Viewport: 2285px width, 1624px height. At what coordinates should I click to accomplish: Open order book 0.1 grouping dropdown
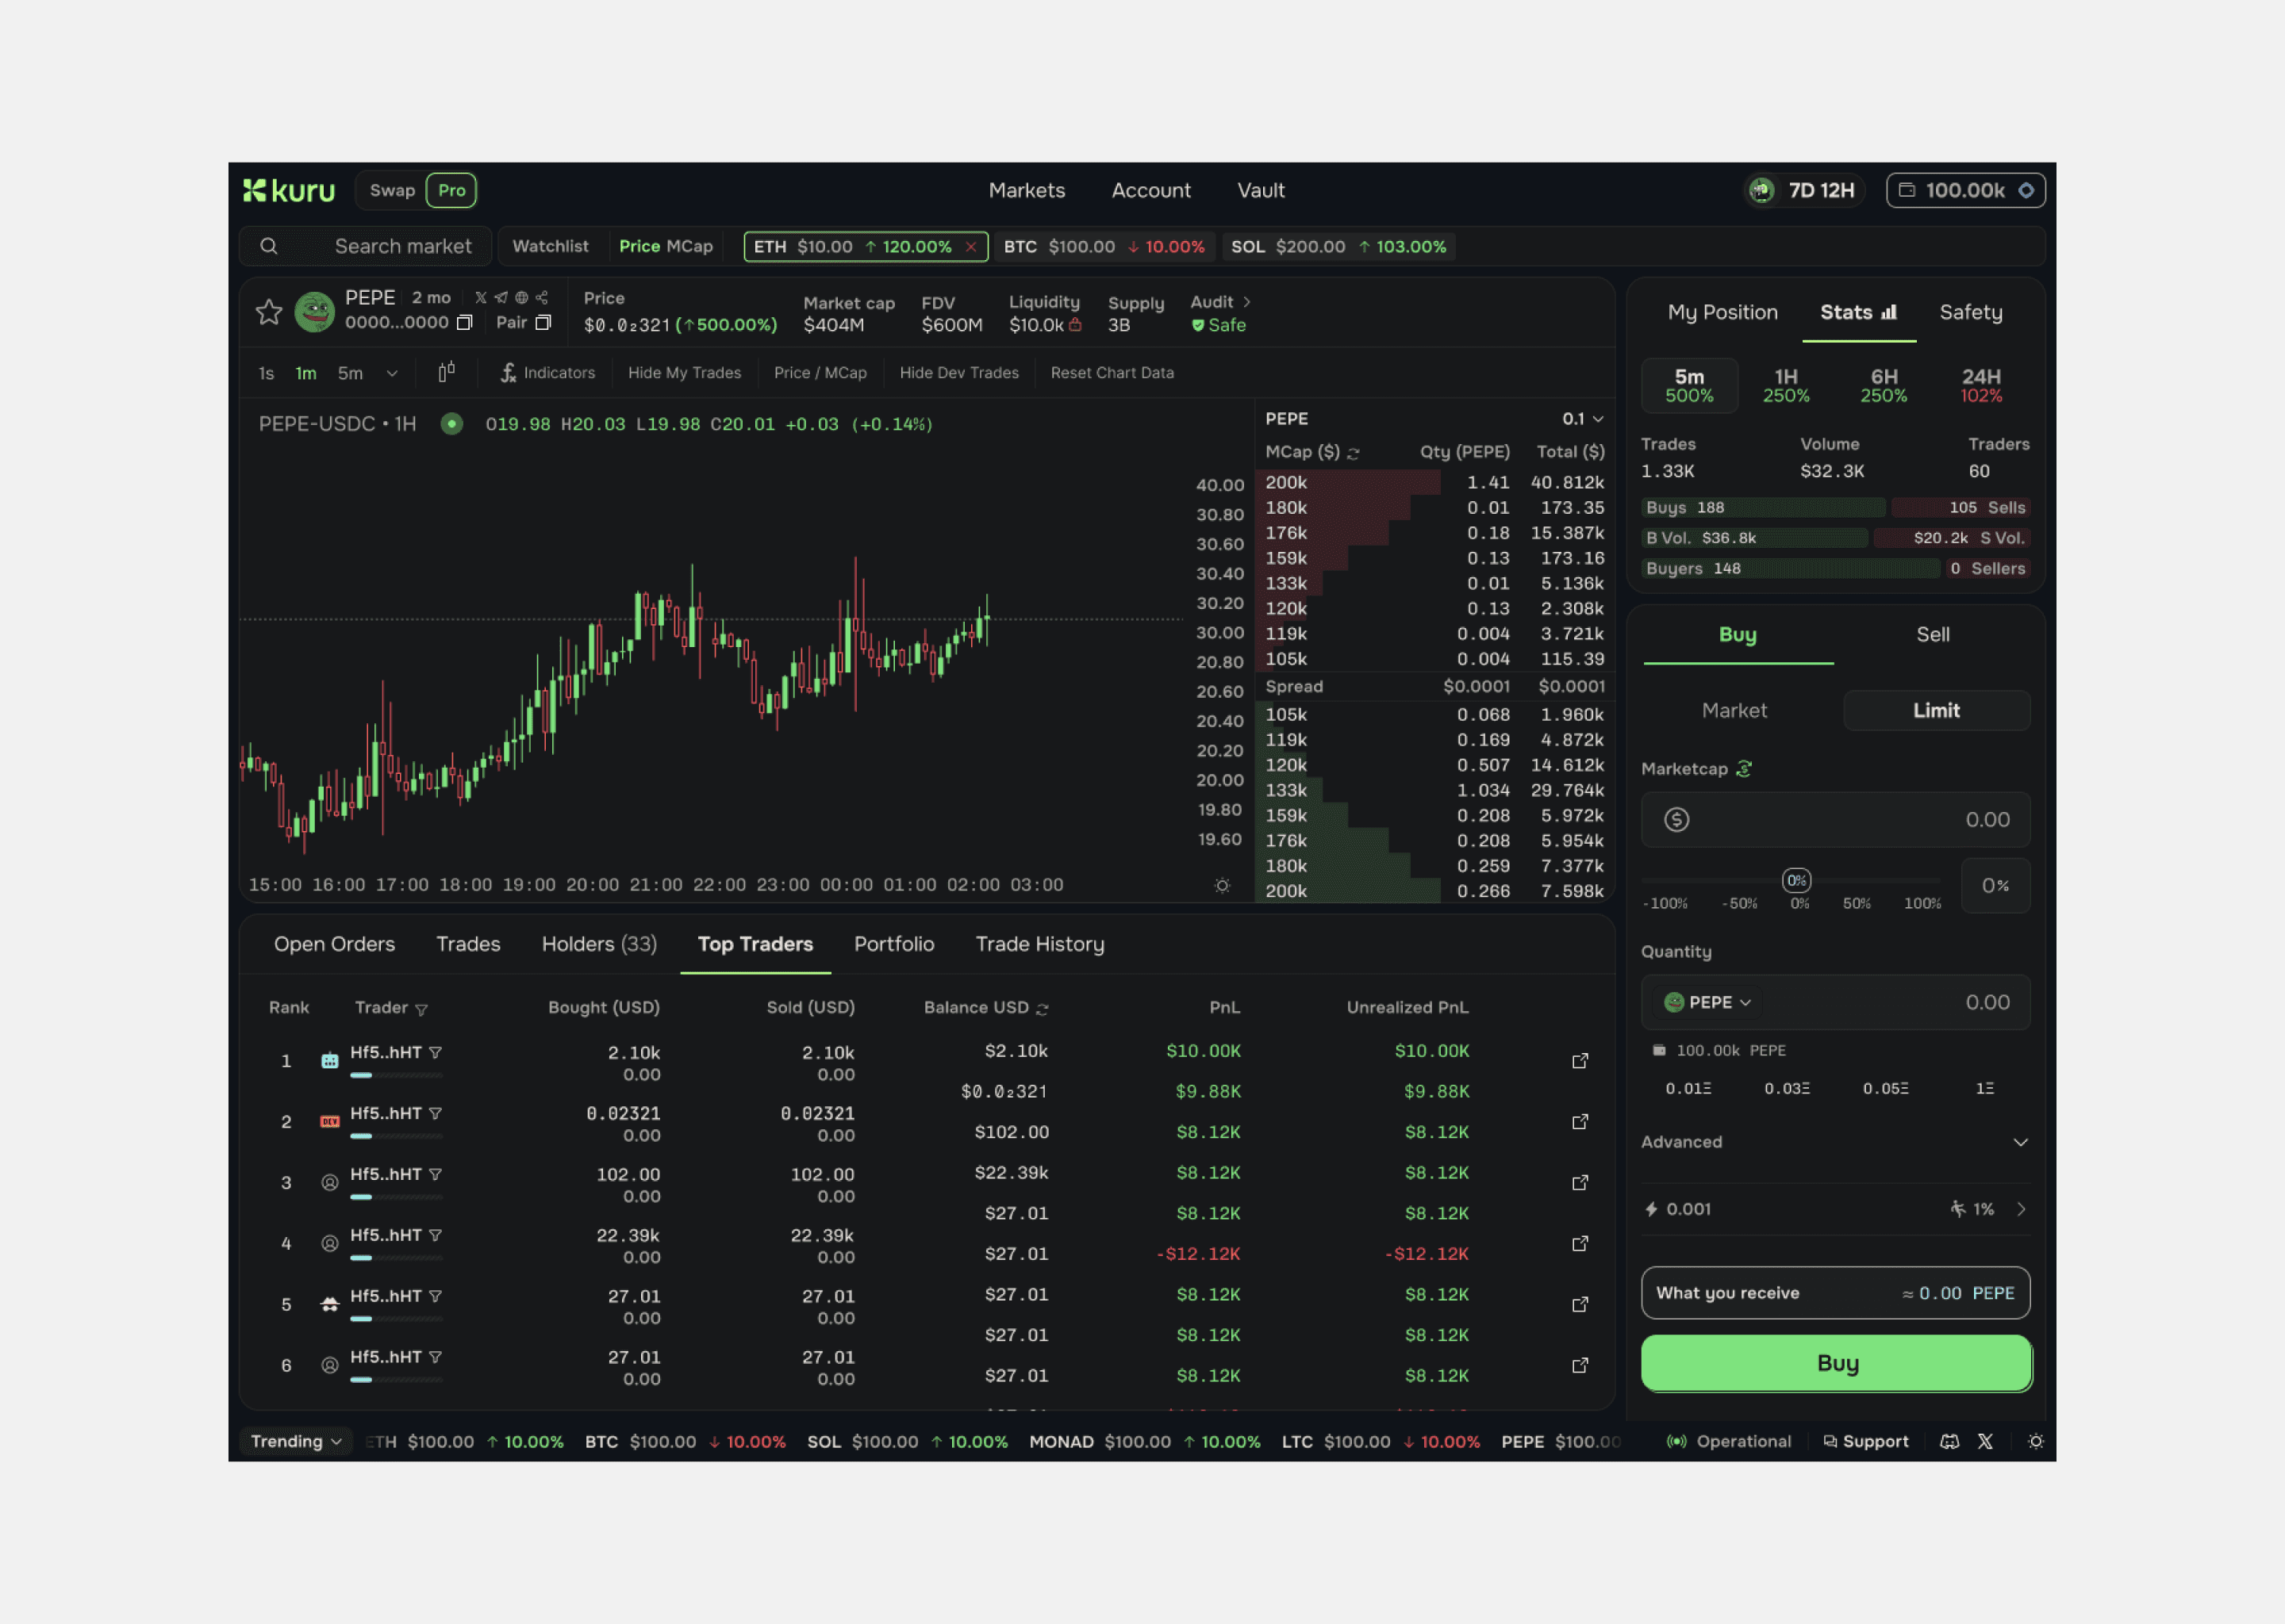(1583, 419)
